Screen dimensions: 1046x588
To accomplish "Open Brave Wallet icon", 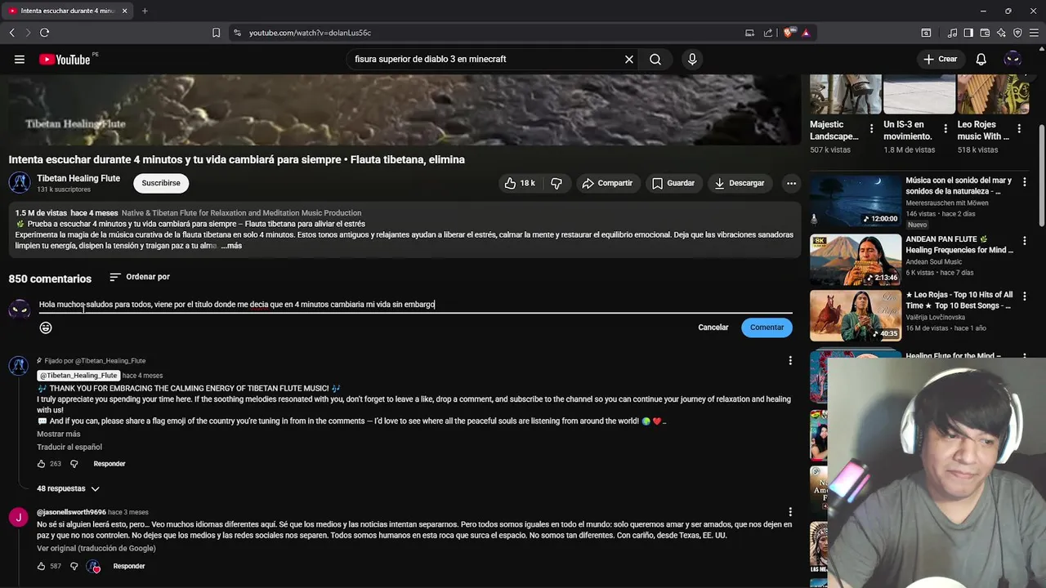I will coord(985,33).
